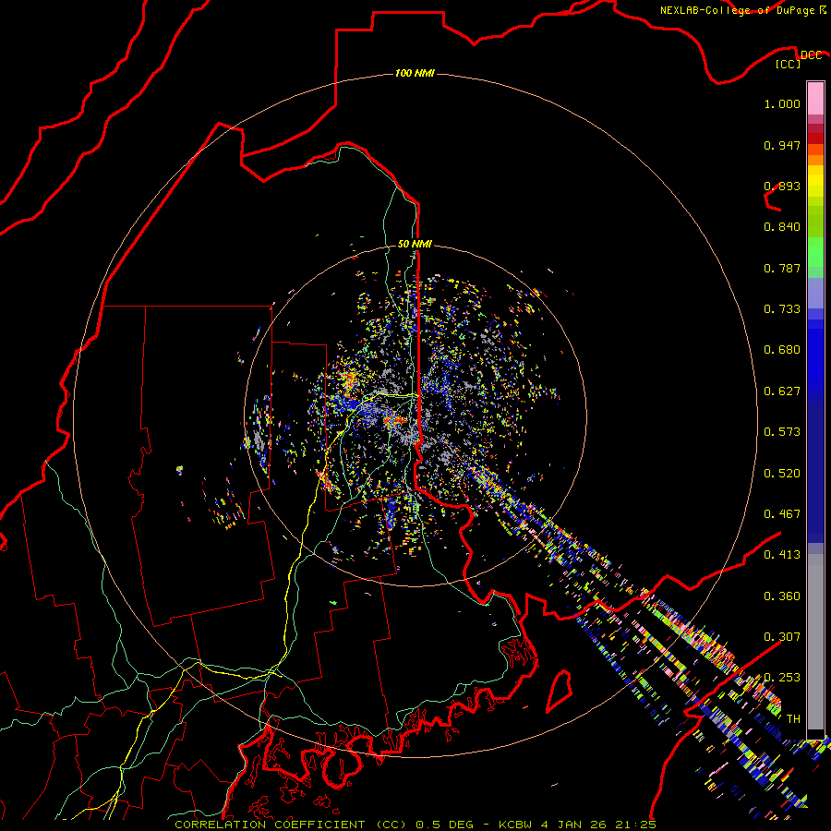Click the gray segment of the color bar

[815, 642]
